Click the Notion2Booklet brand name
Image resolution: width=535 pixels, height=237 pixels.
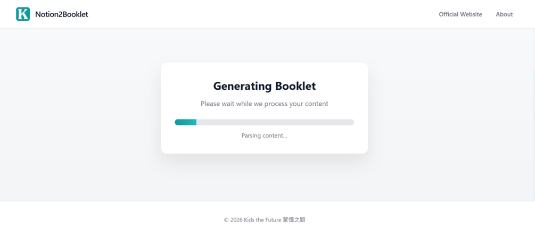pos(61,14)
